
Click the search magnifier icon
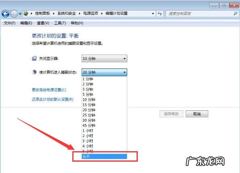pyautogui.click(x=236, y=14)
